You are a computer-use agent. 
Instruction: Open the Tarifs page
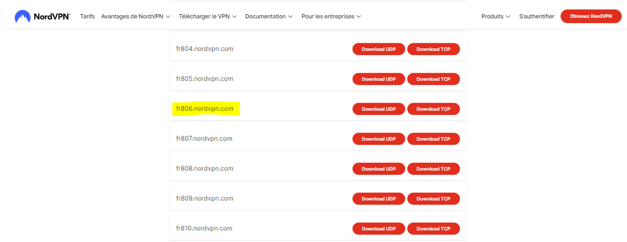(87, 16)
